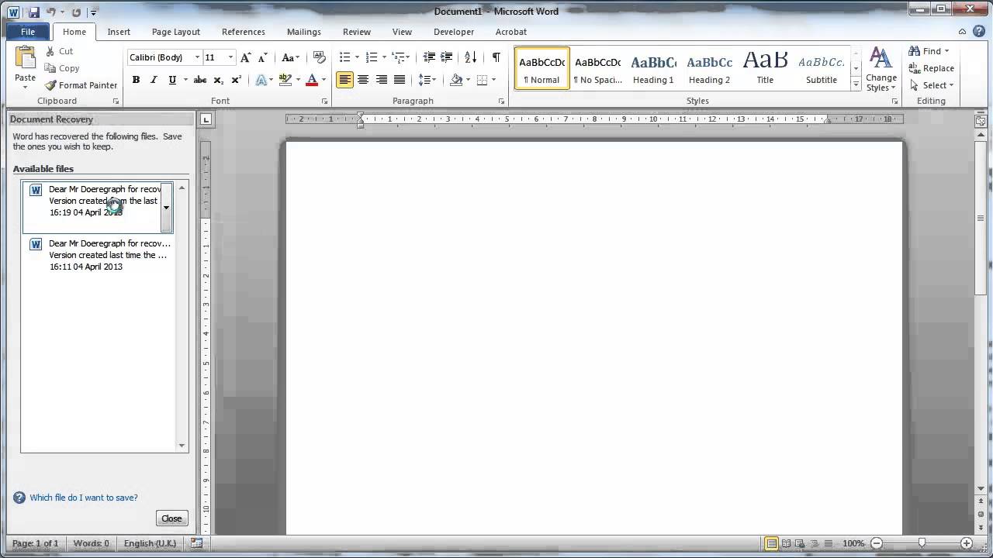Open the Select dropdown in Editing

932,85
